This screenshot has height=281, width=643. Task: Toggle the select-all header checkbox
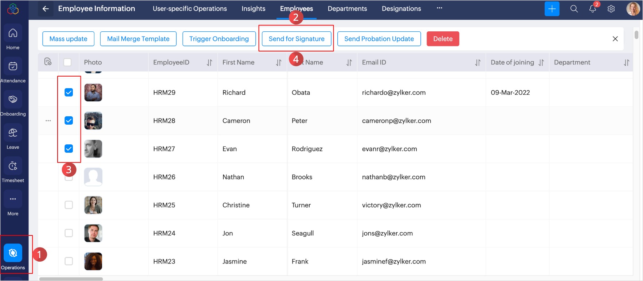67,62
